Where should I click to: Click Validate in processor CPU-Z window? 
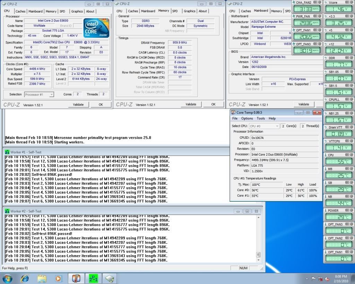tap(78, 105)
